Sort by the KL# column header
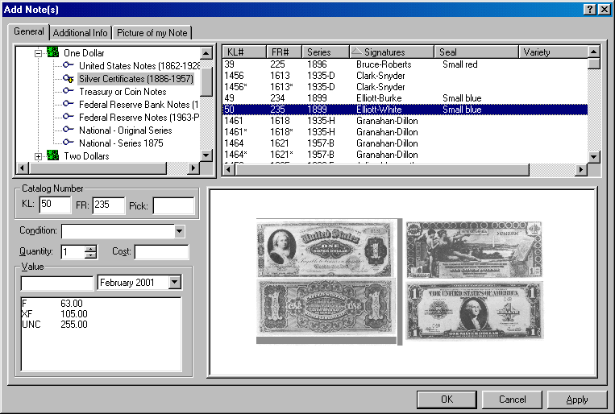This screenshot has width=615, height=414. point(244,52)
